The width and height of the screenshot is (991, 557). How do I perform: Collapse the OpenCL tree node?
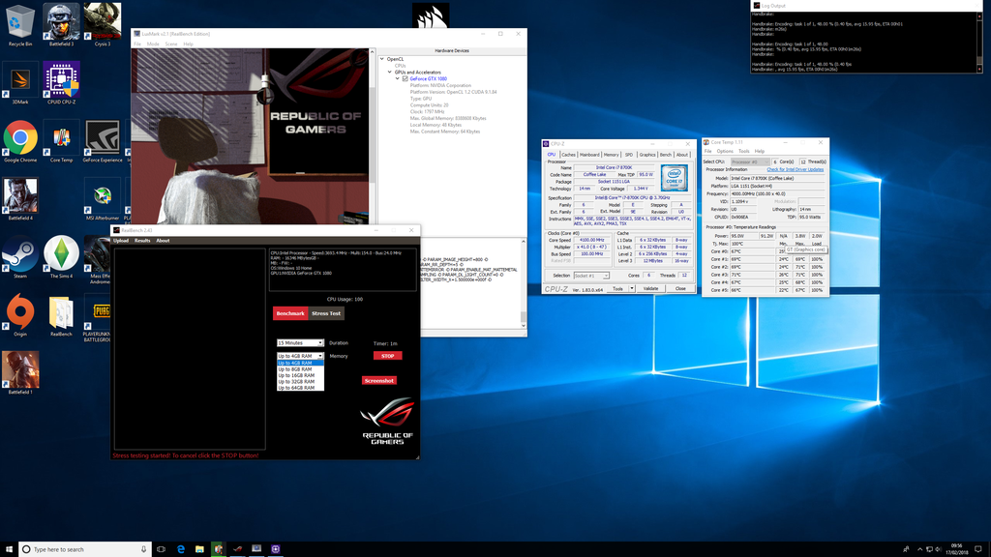point(382,59)
